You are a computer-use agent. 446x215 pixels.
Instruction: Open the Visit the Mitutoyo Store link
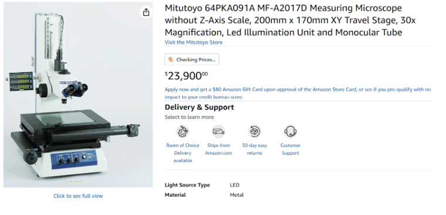coord(194,42)
